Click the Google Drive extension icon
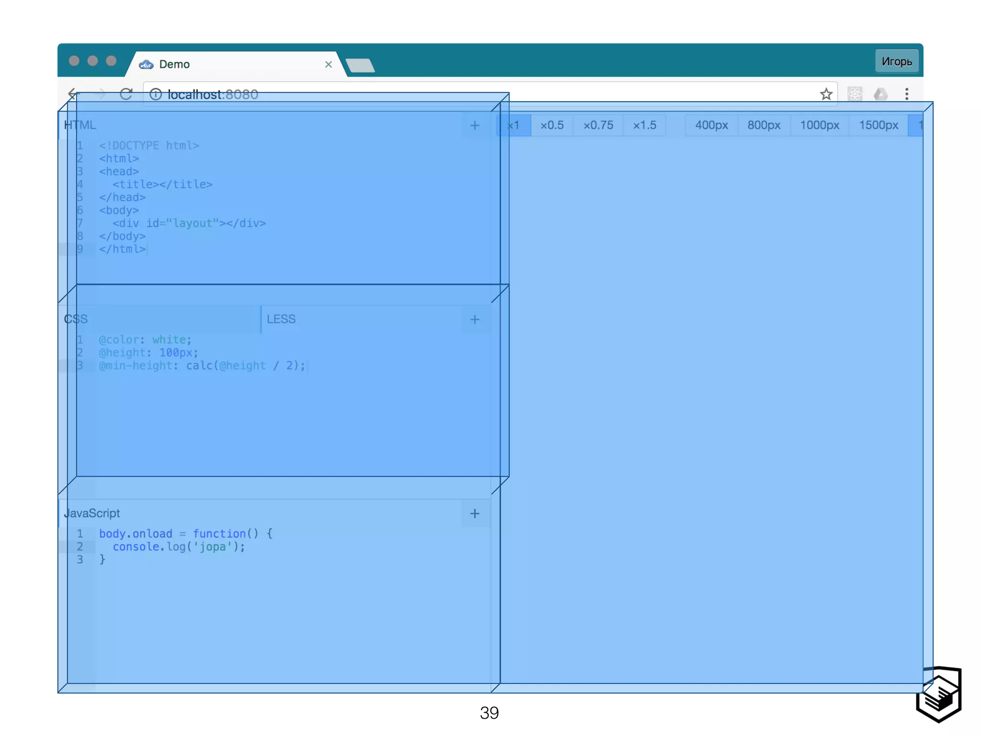The height and width of the screenshot is (736, 981). [880, 94]
